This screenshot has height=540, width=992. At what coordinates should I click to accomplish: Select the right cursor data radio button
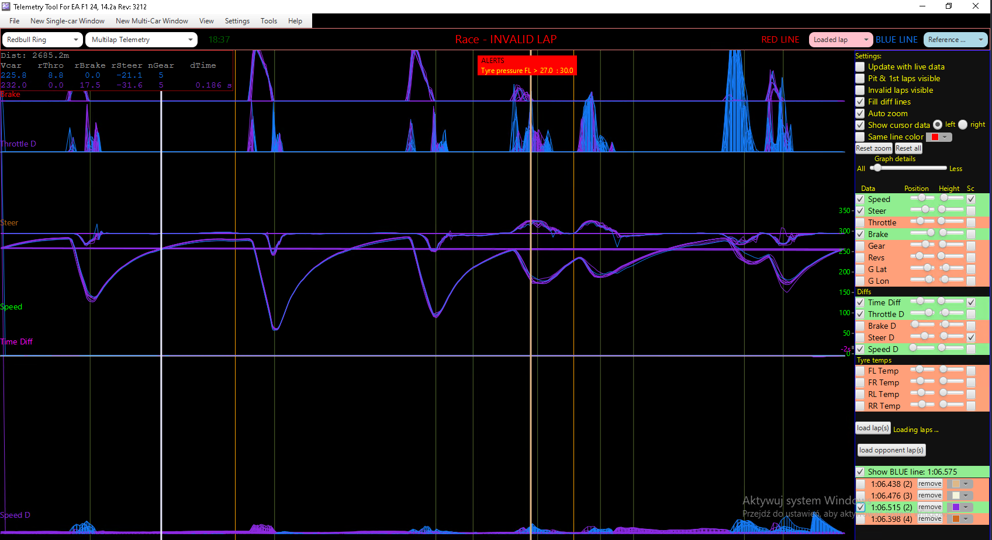(x=963, y=125)
